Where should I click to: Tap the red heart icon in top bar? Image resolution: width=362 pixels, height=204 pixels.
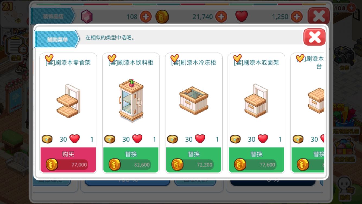(x=242, y=17)
